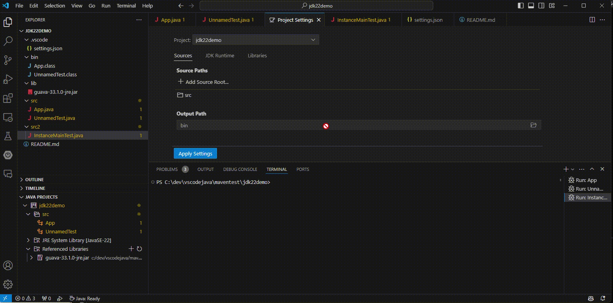Image resolution: width=613 pixels, height=303 pixels.
Task: Open the DEBUG CONSOLE panel tab
Action: tap(240, 169)
